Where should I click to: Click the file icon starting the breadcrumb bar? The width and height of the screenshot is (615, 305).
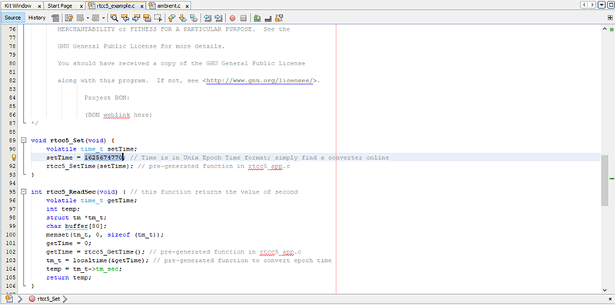[x=9, y=299]
